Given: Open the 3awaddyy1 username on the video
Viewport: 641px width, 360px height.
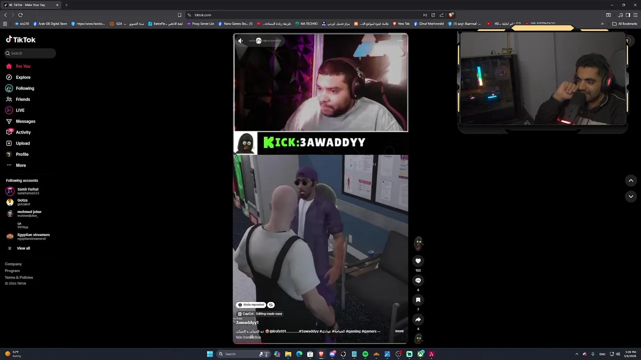Looking at the screenshot, I should pos(247,322).
